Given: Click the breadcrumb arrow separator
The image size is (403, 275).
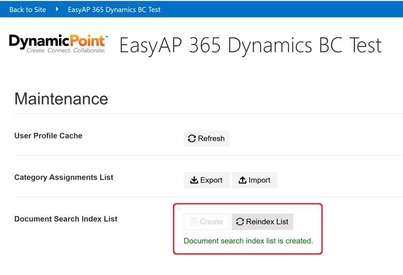Looking at the screenshot, I should coord(57,9).
